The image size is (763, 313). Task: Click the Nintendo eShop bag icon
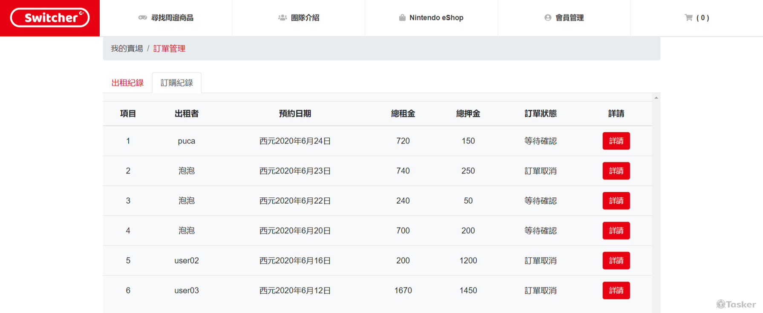coord(402,17)
